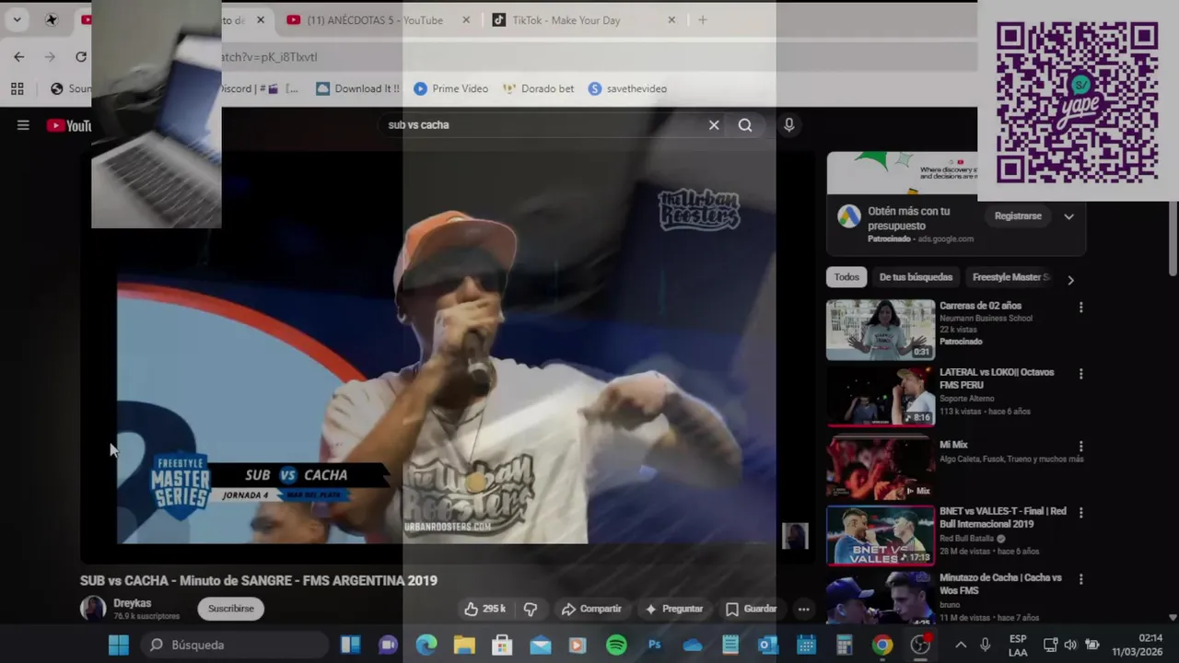Show hidden system tray icons
The height and width of the screenshot is (663, 1179).
pos(961,645)
